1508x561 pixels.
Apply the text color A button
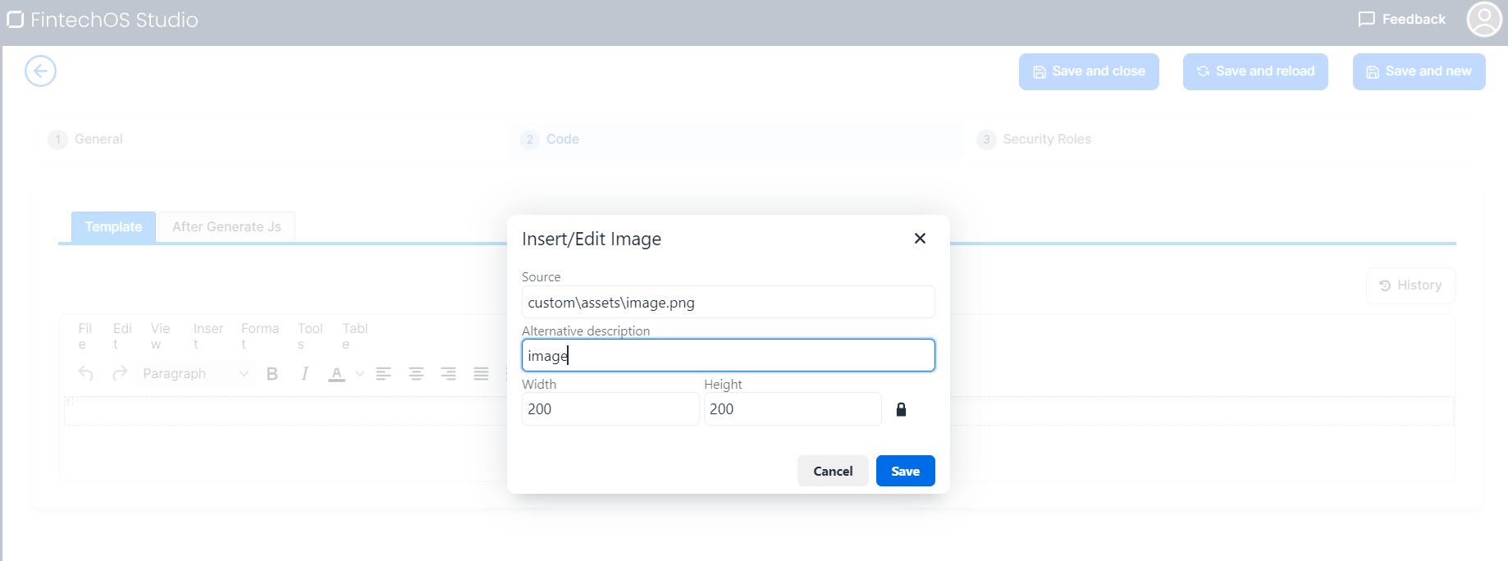coord(336,374)
